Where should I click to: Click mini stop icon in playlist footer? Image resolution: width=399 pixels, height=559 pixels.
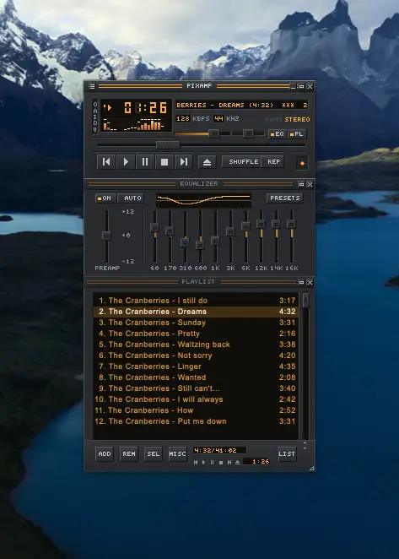pyautogui.click(x=221, y=462)
